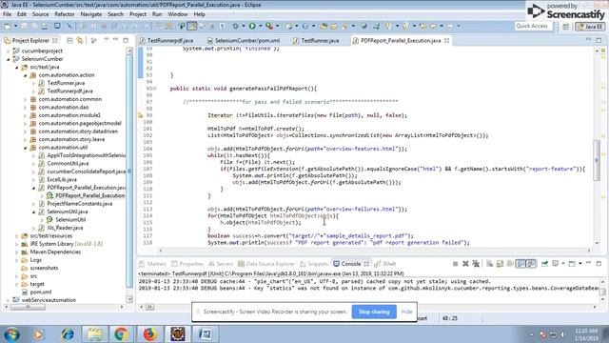Viewport: 609px width, 343px height.
Task: Click the Debug bug icon in toolbar
Action: (x=235, y=26)
